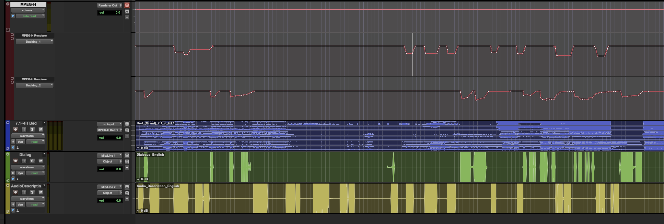664x224 pixels.
Task: Open Dialog read automation mode dropdown
Action: point(35,173)
